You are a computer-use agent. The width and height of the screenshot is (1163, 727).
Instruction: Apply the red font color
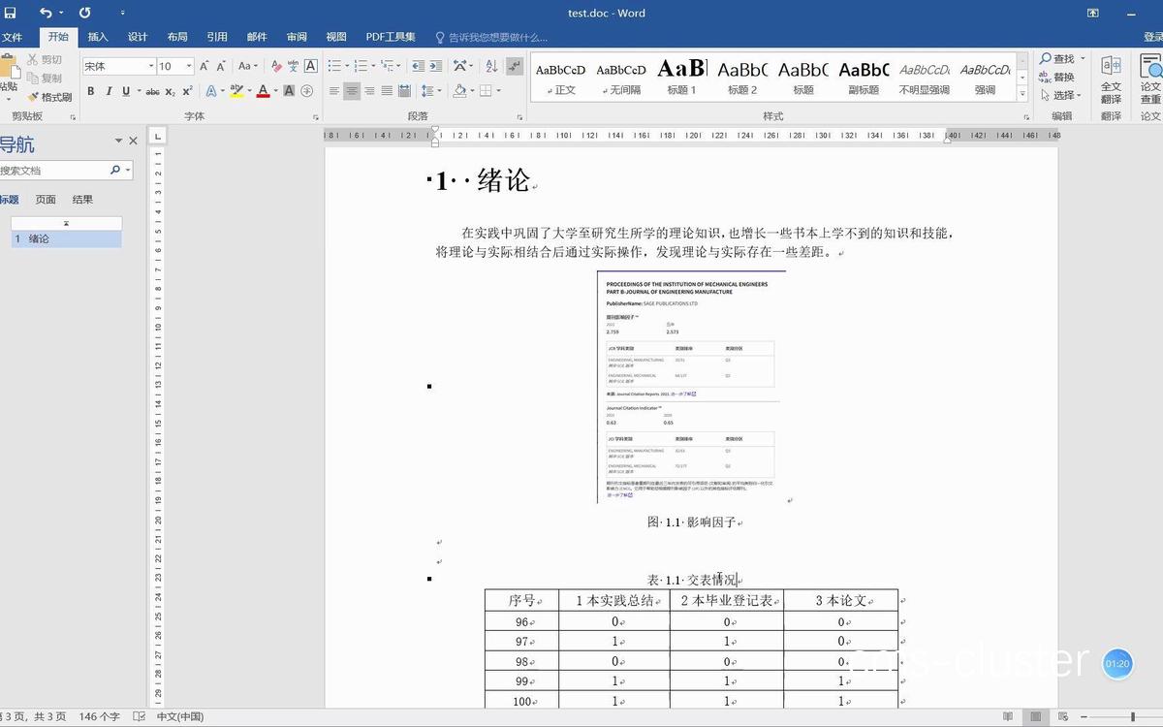click(x=263, y=91)
